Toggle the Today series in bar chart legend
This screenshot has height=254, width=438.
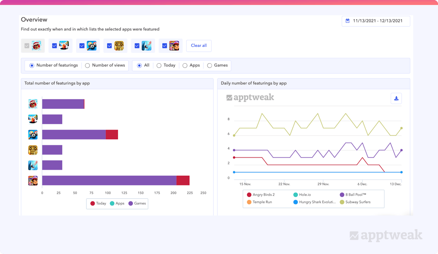[98, 203]
